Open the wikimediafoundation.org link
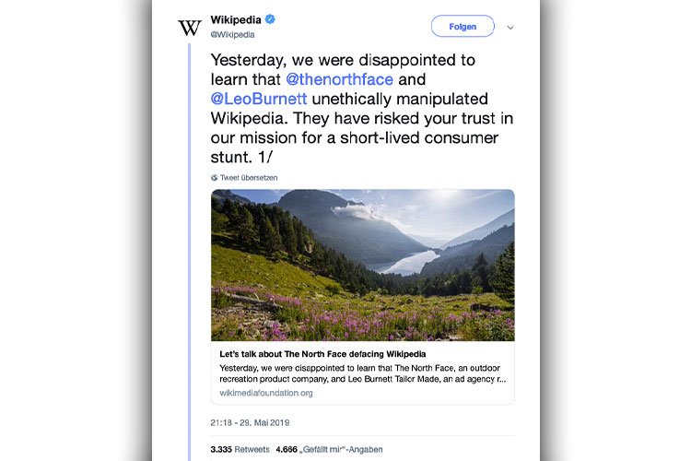The width and height of the screenshot is (691, 461). point(266,393)
